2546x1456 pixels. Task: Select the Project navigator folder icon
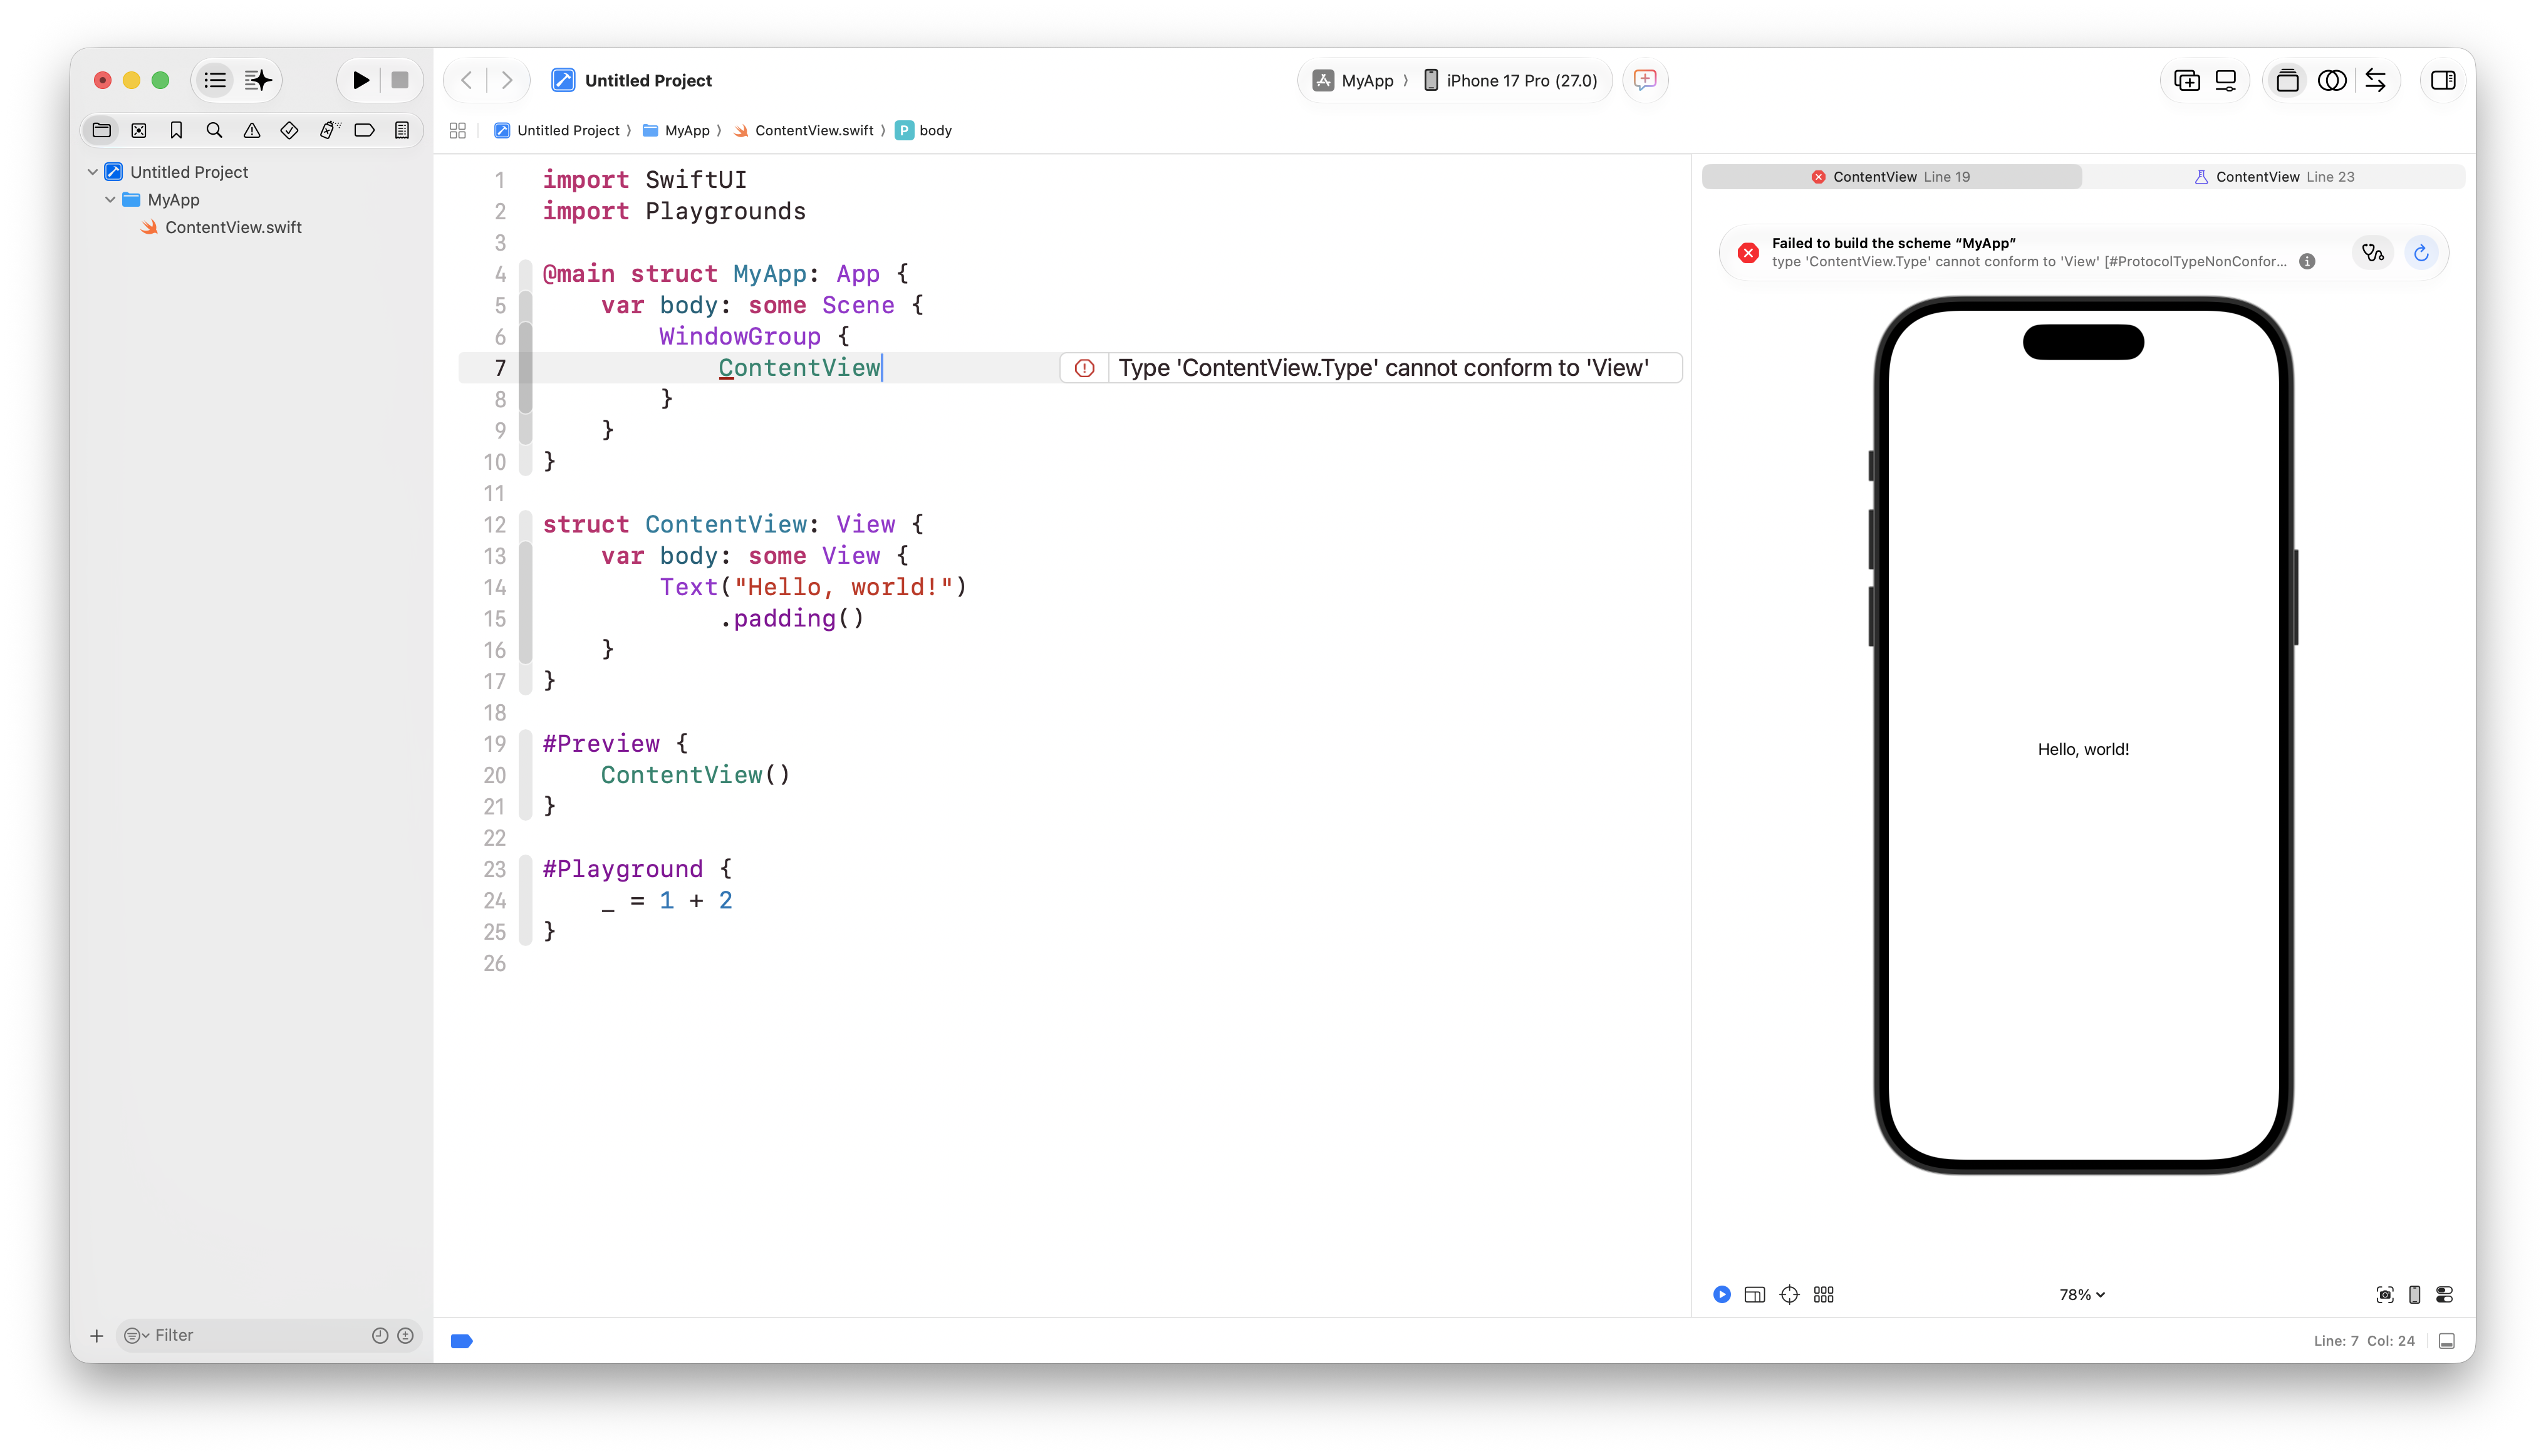tap(101, 130)
